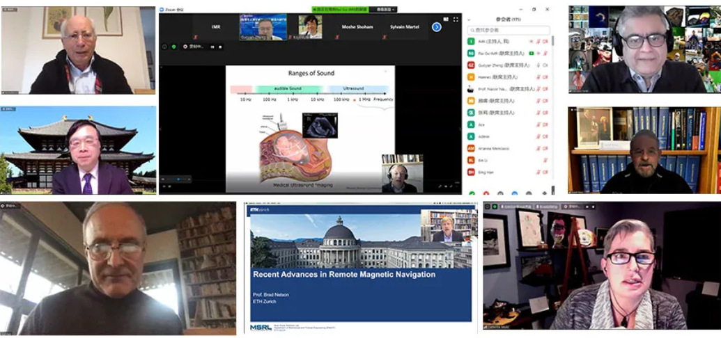721x338 pixels.
Task: Stop recording in central Zoom window
Action: coord(220,47)
